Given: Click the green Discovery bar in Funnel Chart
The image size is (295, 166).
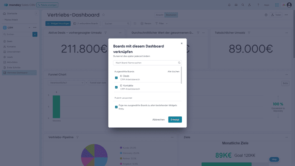Looking at the screenshot, I should 57,107.
